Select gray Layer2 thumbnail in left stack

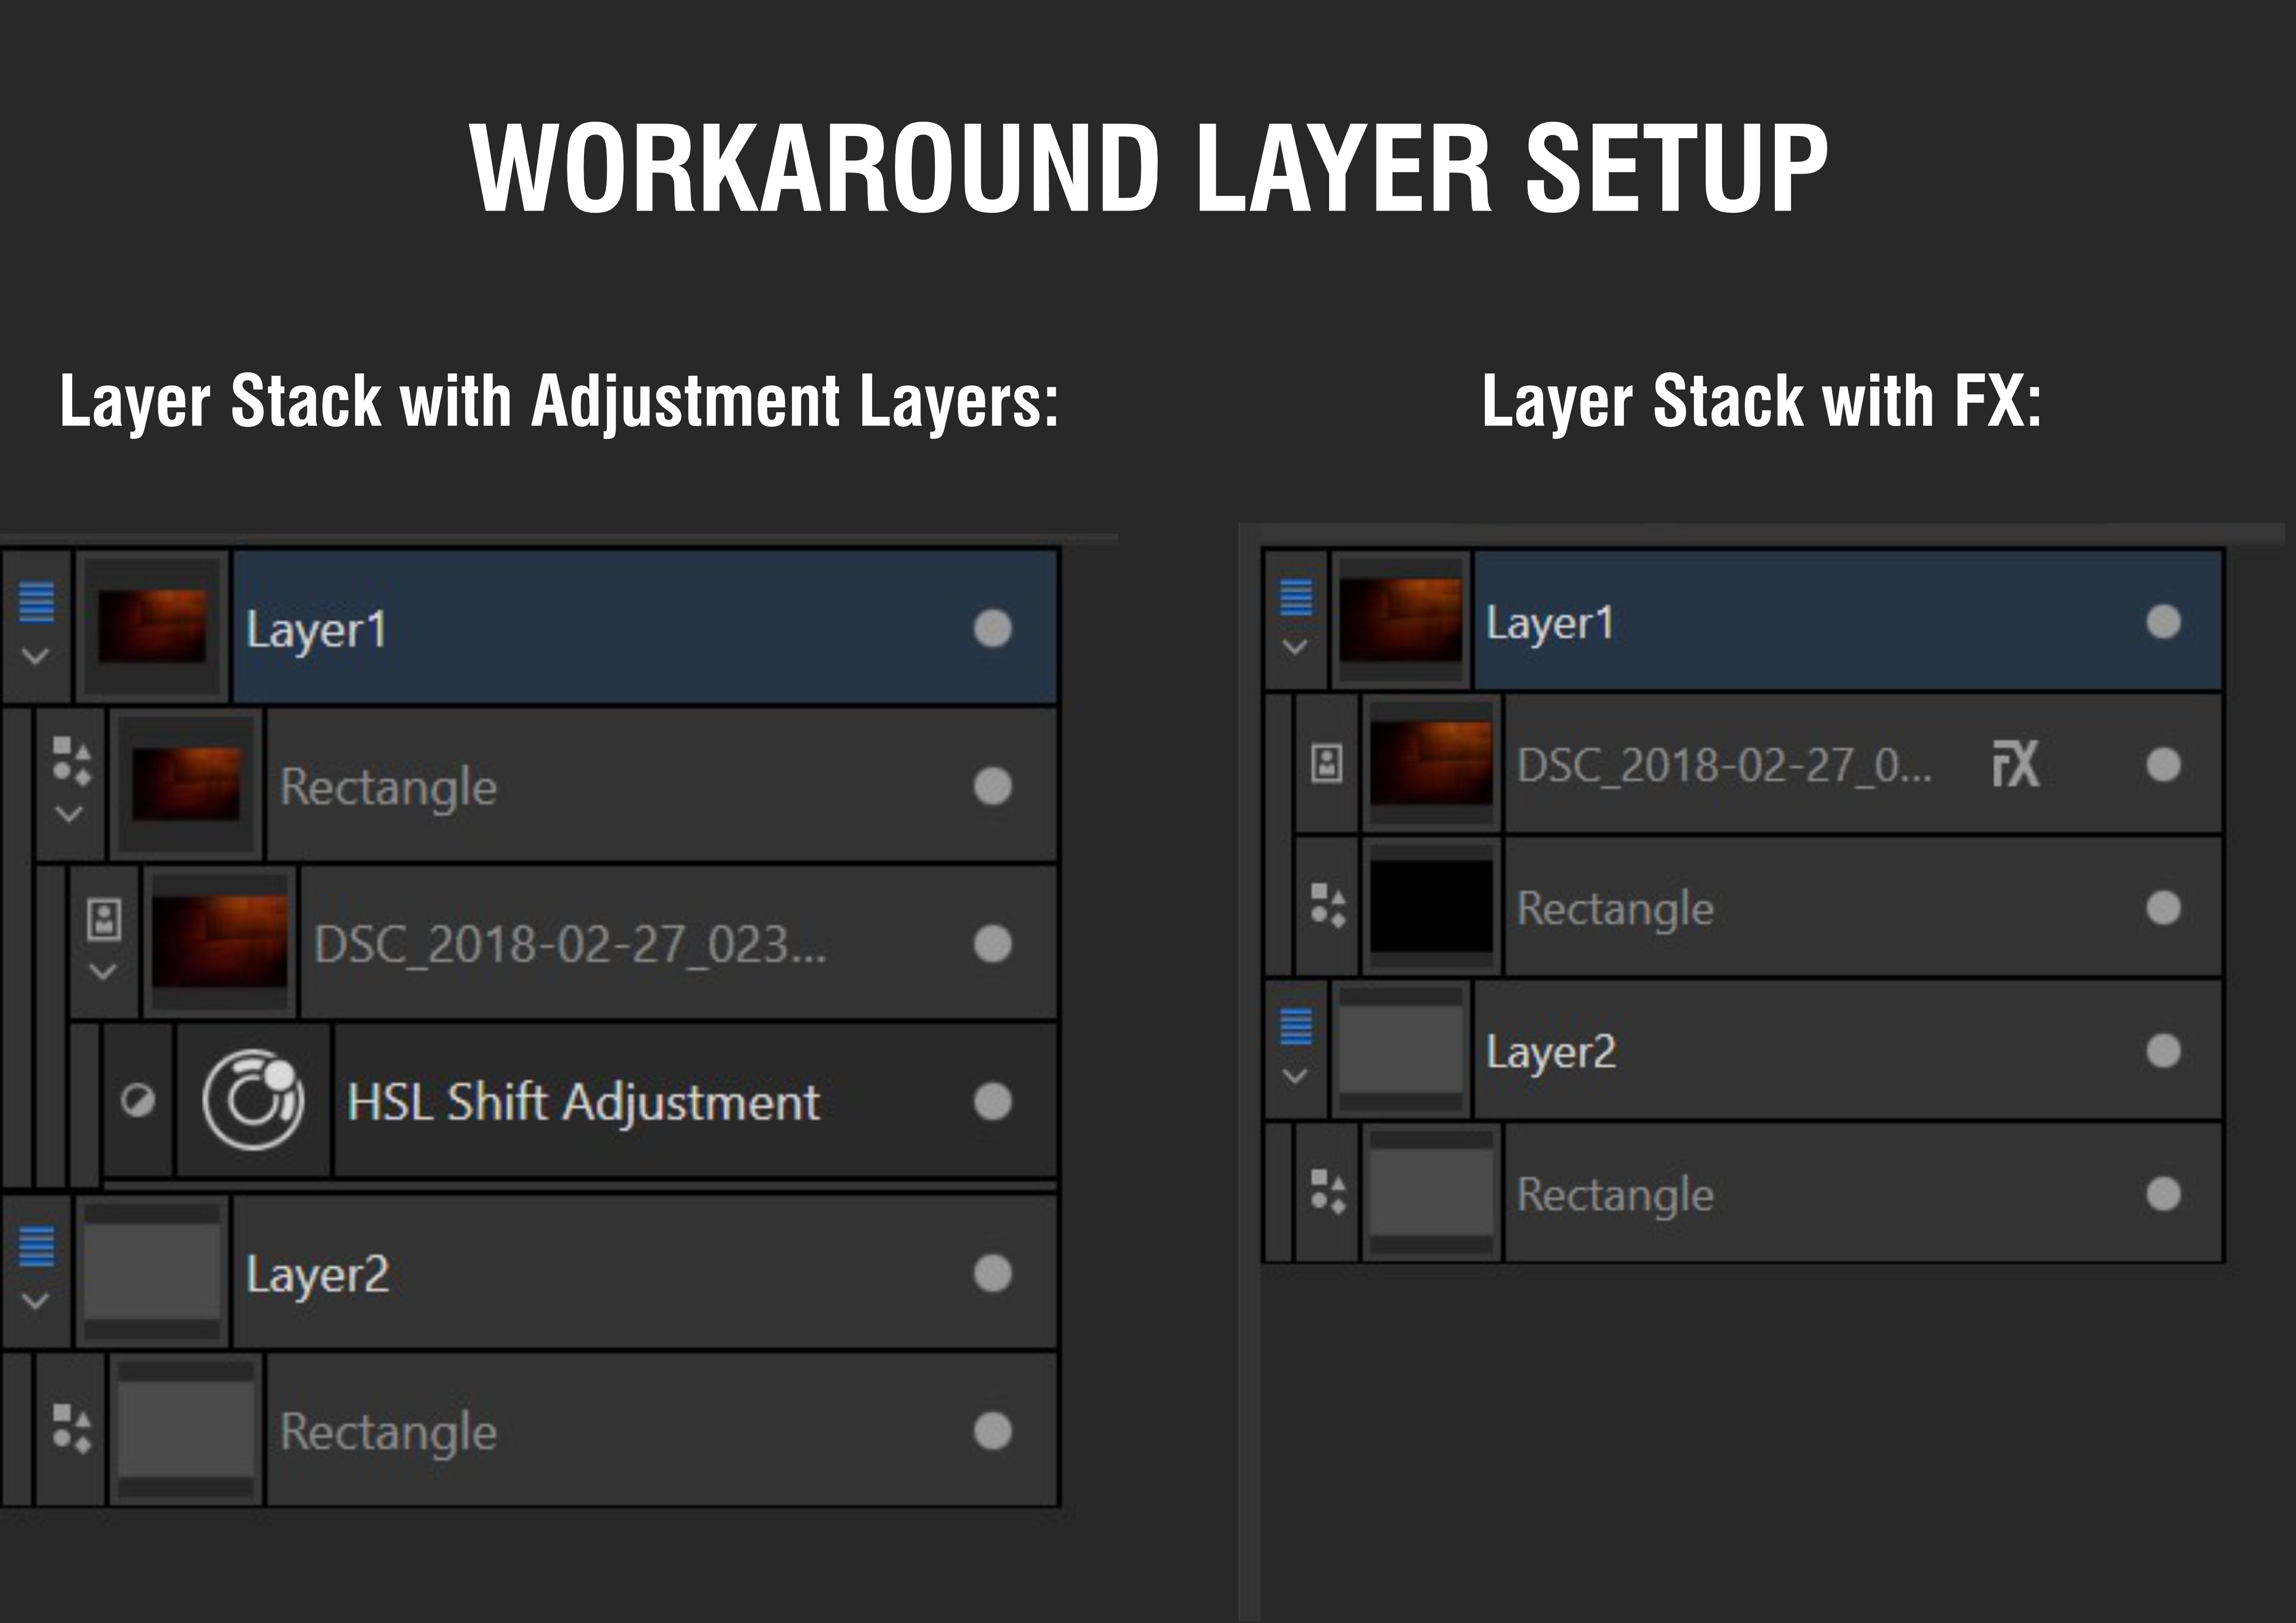[x=152, y=1272]
